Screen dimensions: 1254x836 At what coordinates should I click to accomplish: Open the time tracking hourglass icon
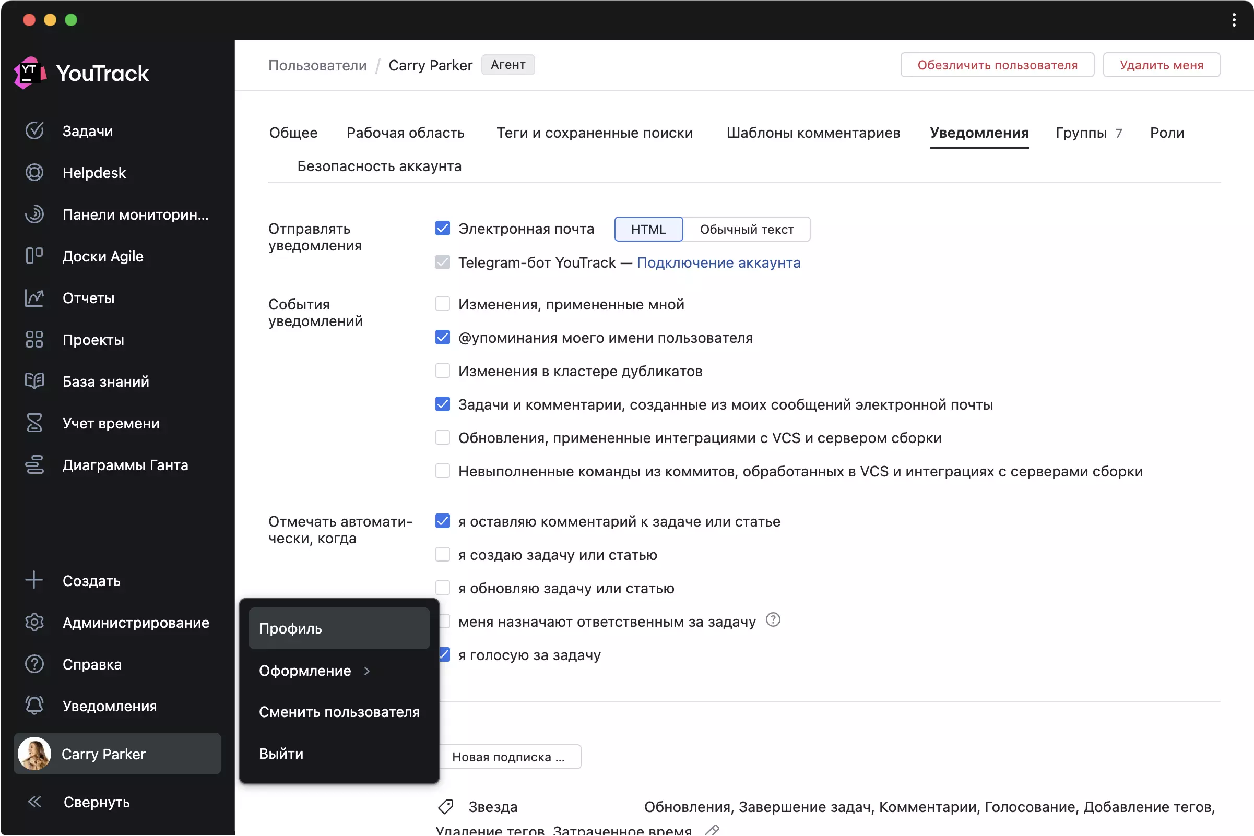(x=34, y=423)
